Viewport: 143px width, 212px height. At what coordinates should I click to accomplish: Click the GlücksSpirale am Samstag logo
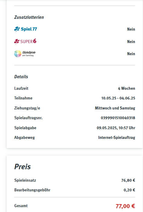pyautogui.click(x=25, y=54)
